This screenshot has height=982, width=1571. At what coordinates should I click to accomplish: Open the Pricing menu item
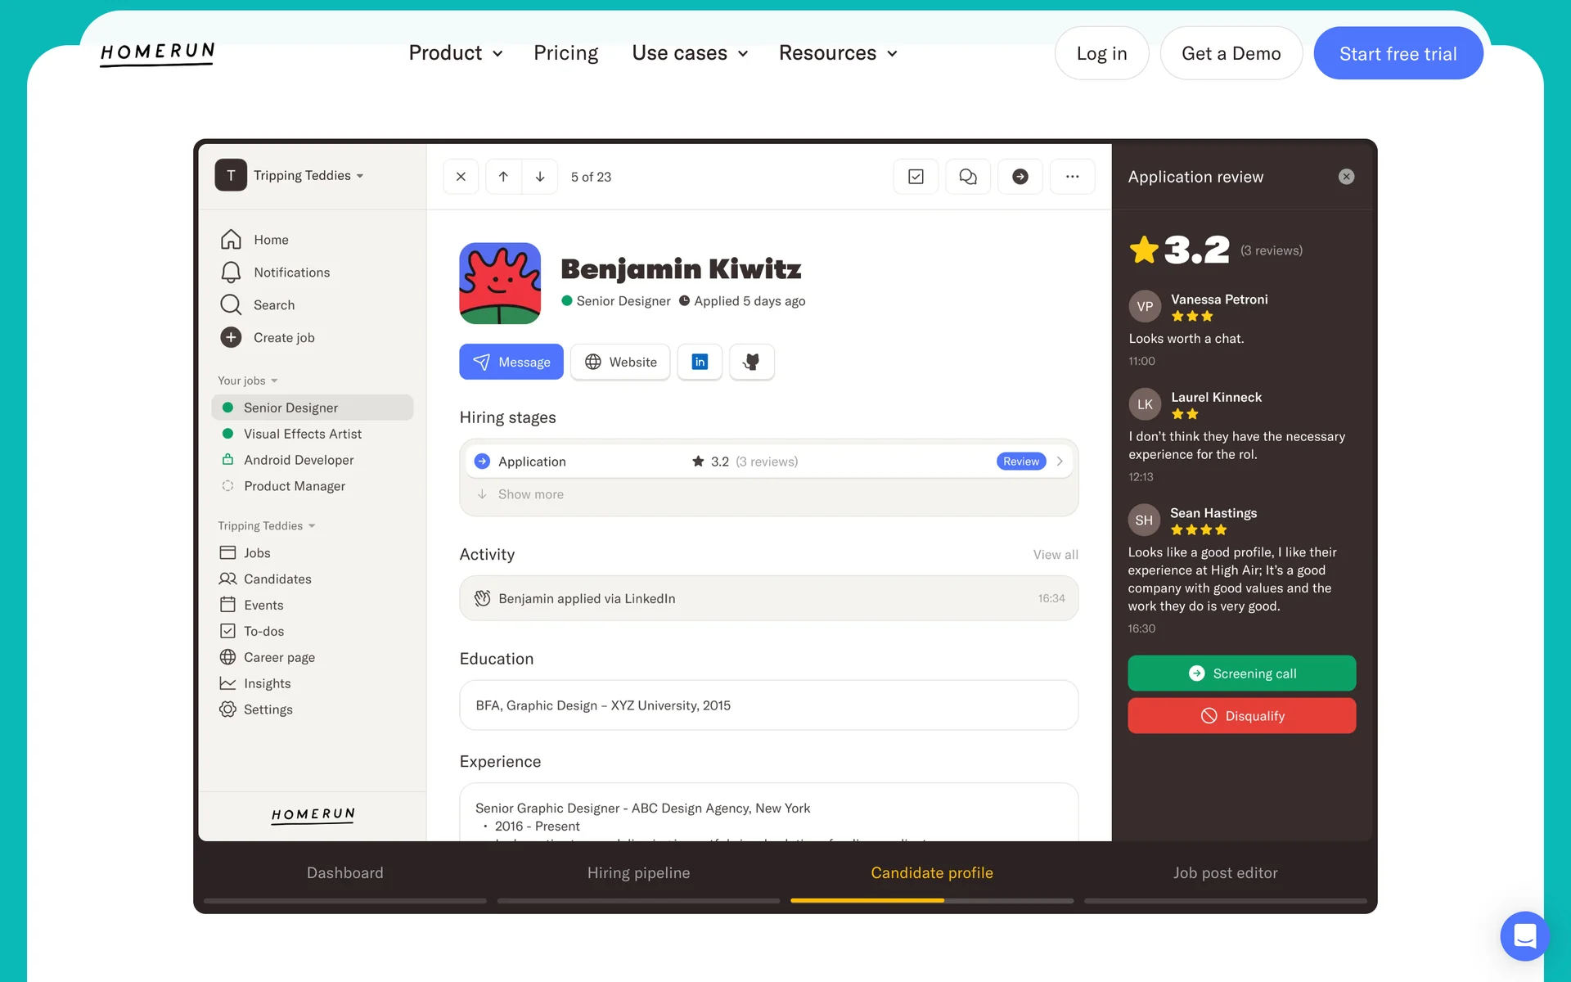pos(565,53)
